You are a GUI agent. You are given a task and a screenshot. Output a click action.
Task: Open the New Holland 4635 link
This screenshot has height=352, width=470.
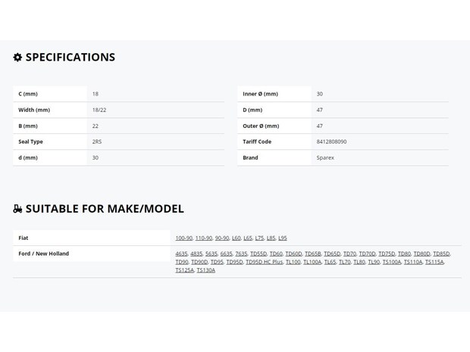[181, 254]
